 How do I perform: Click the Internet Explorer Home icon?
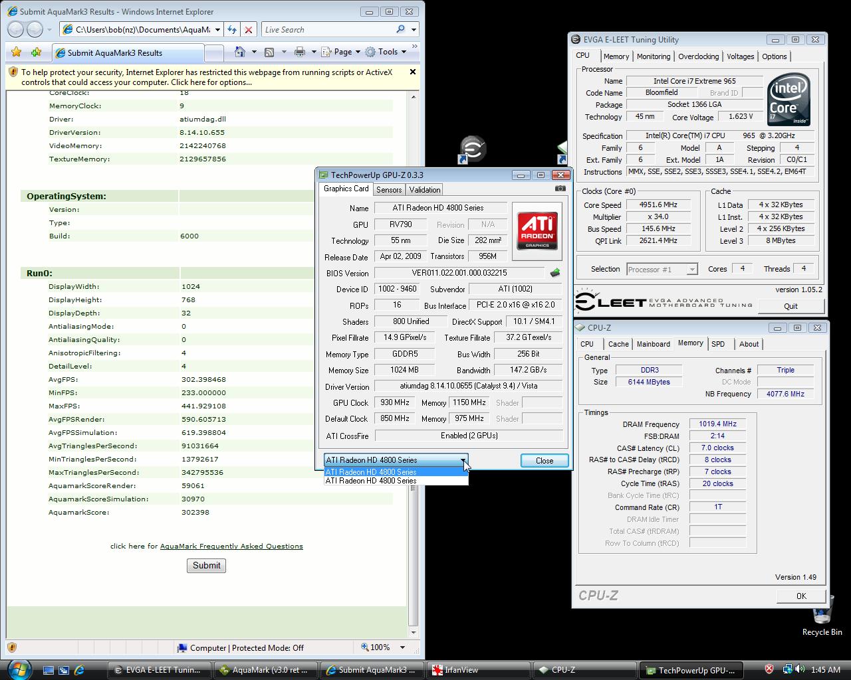click(240, 52)
